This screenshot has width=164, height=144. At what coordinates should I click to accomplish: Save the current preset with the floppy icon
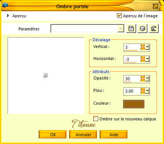[131, 28]
